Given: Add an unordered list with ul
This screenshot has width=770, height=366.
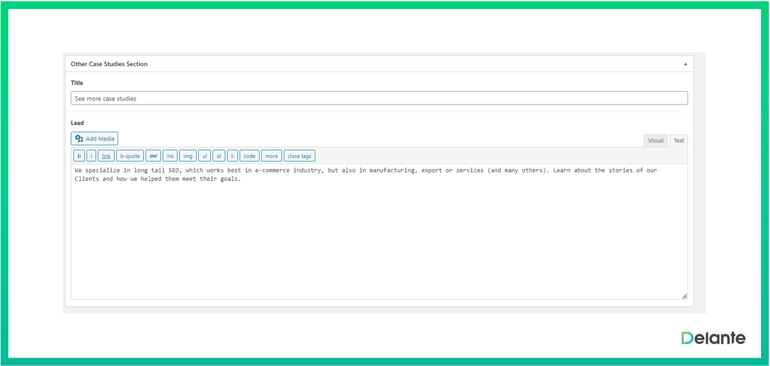Looking at the screenshot, I should pyautogui.click(x=204, y=156).
